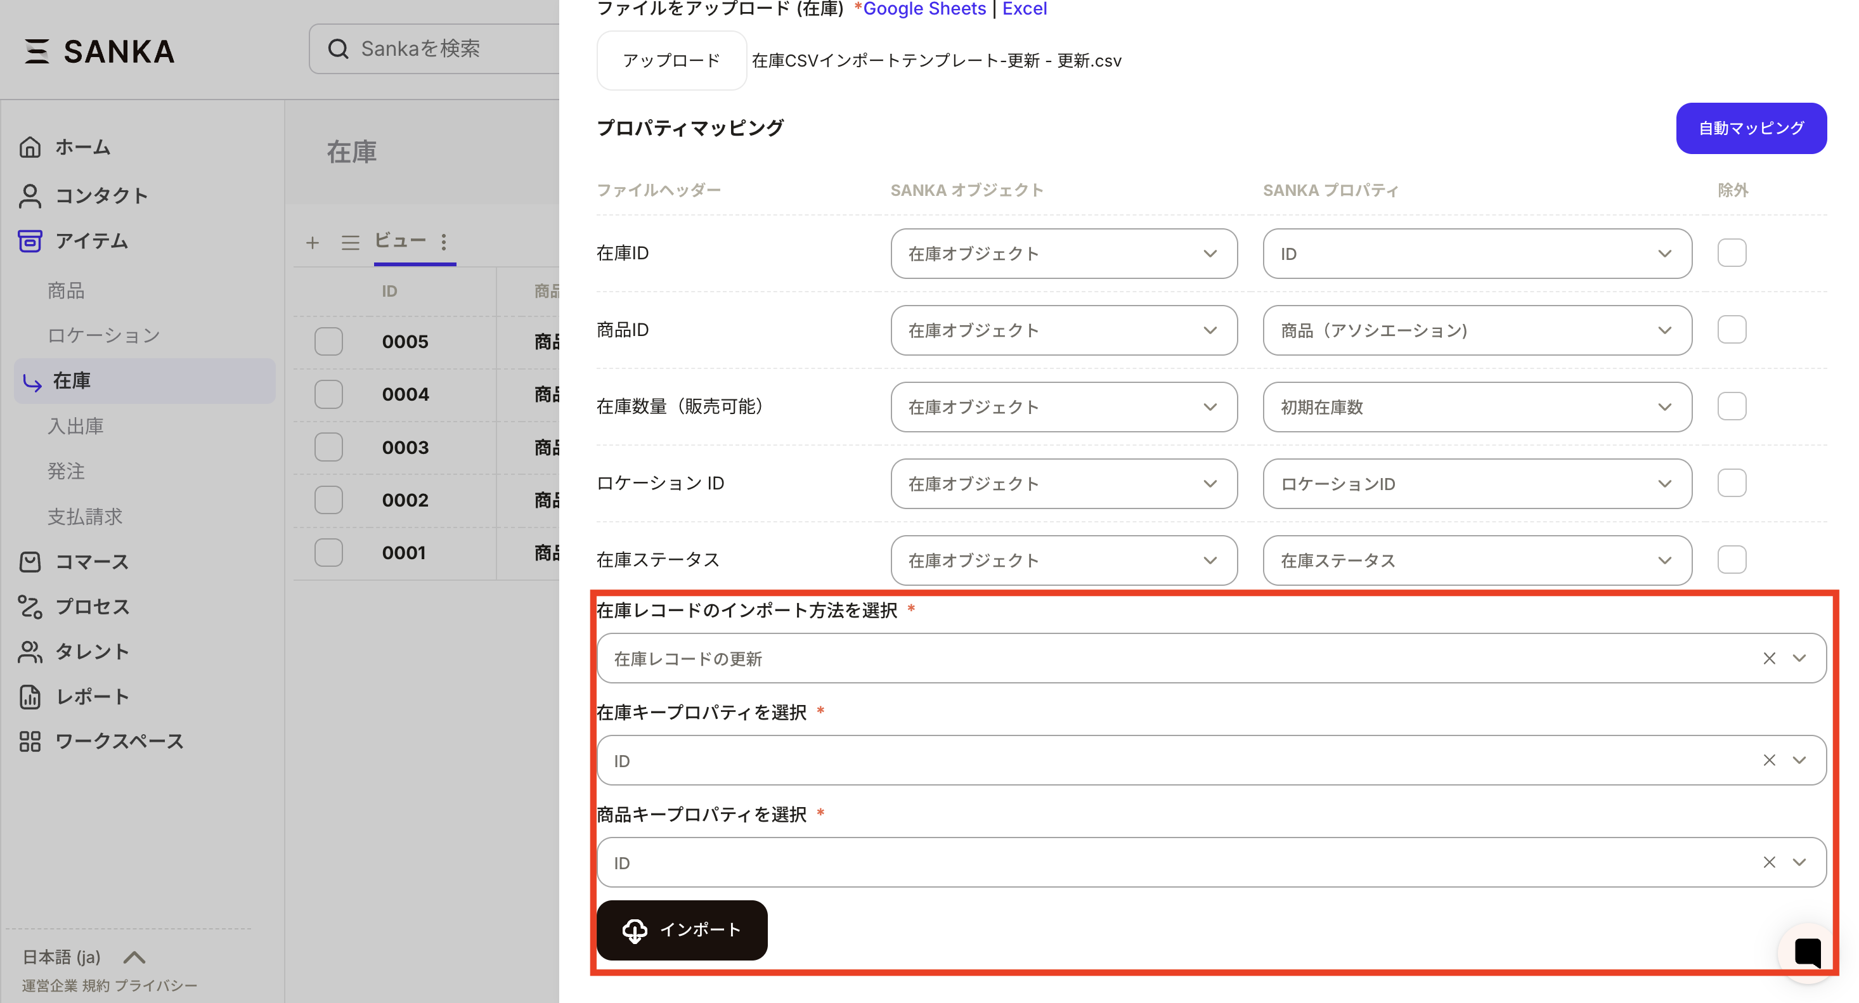Open the three-dot menu next to ビュー
1859x1003 pixels.
tap(444, 241)
